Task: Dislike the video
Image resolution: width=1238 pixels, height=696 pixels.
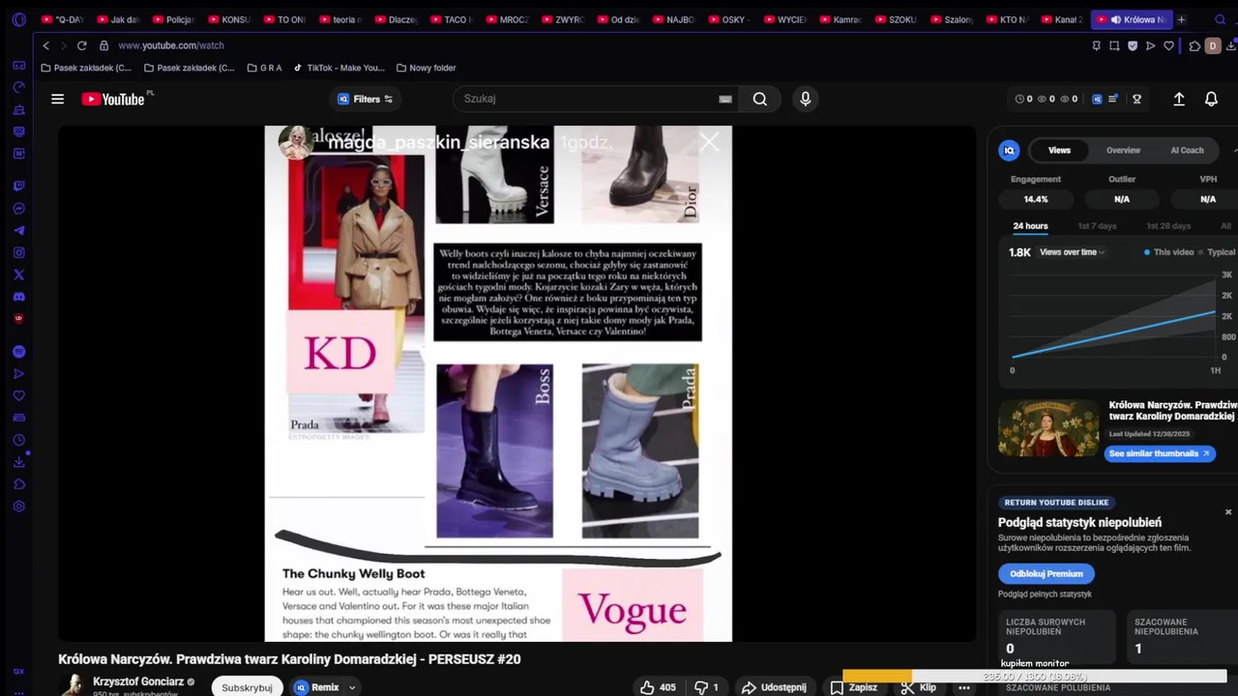Action: pos(707,687)
